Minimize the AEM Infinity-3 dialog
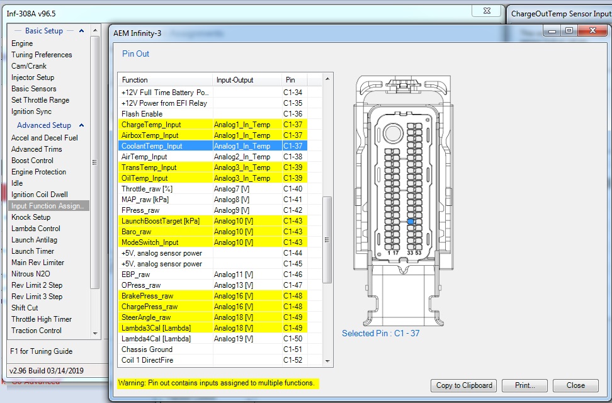612x403 pixels. pos(552,30)
